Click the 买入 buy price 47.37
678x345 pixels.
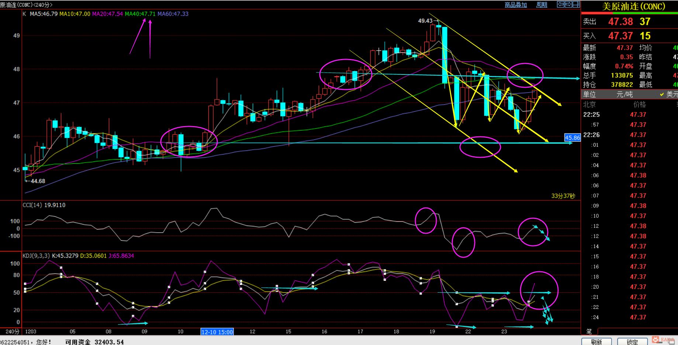(x=620, y=36)
